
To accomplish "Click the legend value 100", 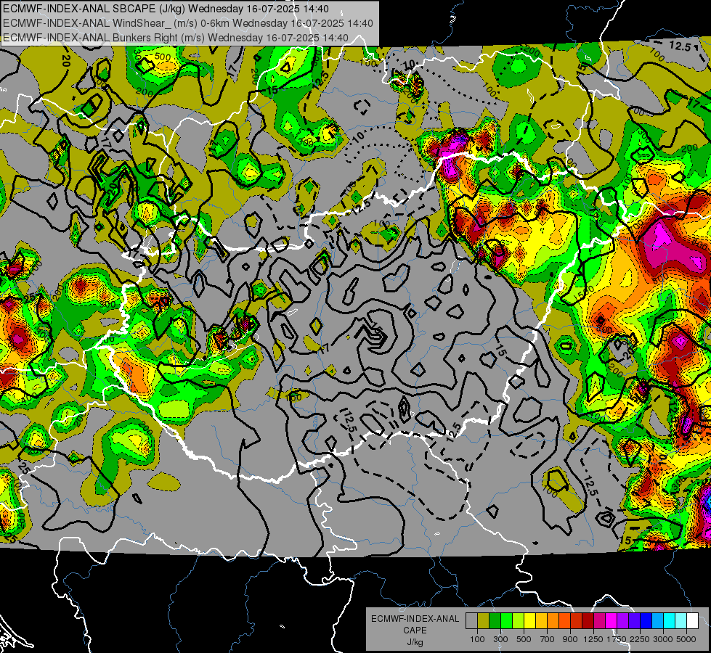I will click(x=477, y=639).
